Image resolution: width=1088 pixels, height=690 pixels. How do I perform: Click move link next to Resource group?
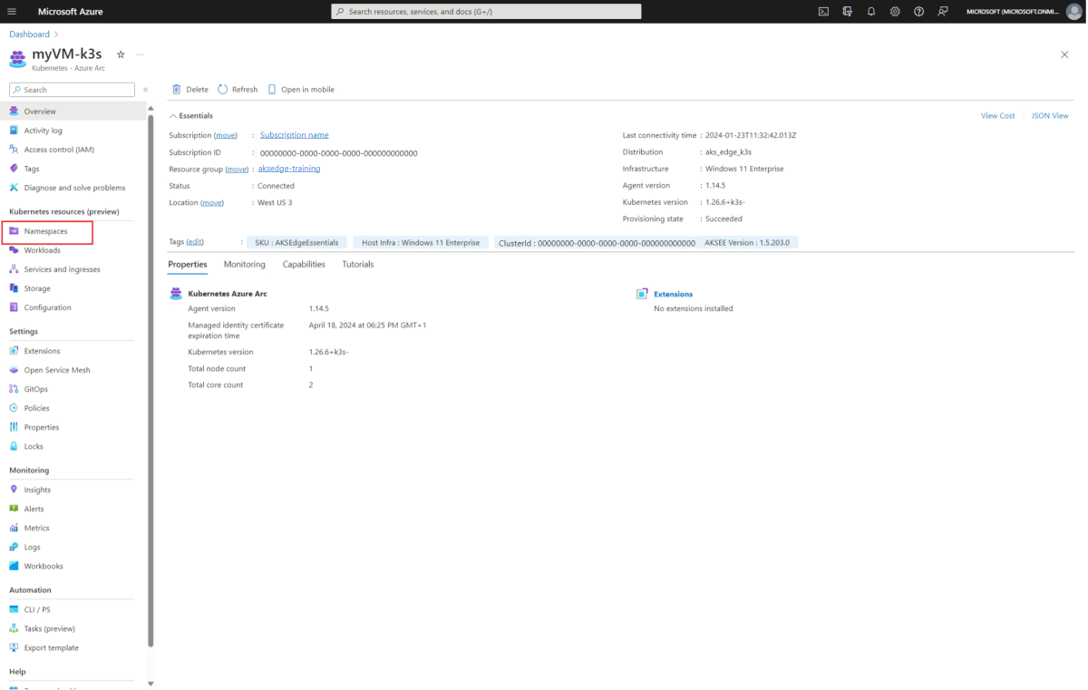pyautogui.click(x=237, y=169)
